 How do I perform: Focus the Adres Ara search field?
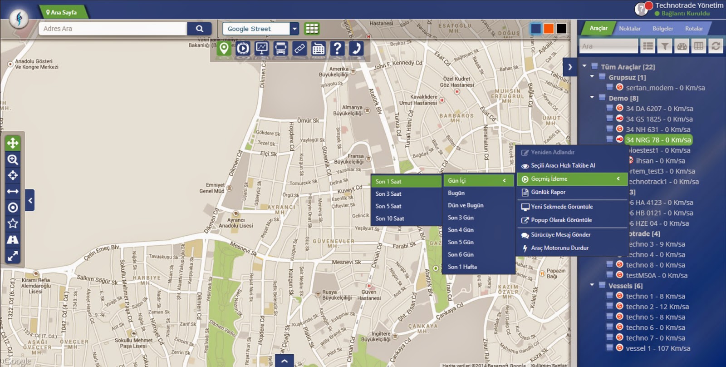113,29
